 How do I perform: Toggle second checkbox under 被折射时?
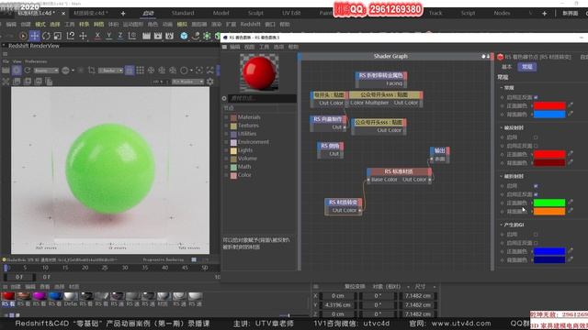pos(536,194)
